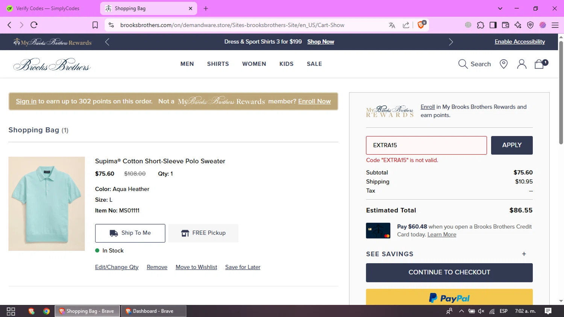Viewport: 564px width, 317px height.
Task: Open Chrome from the taskbar
Action: pyautogui.click(x=47, y=311)
